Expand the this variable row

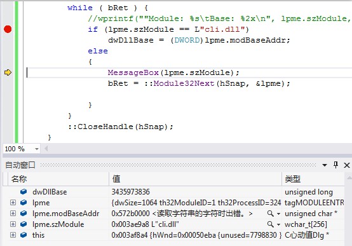(13, 235)
